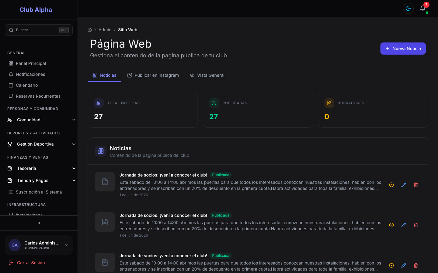Switch to the Vista General tab
Screen dimensions: 438x273
[207, 75]
